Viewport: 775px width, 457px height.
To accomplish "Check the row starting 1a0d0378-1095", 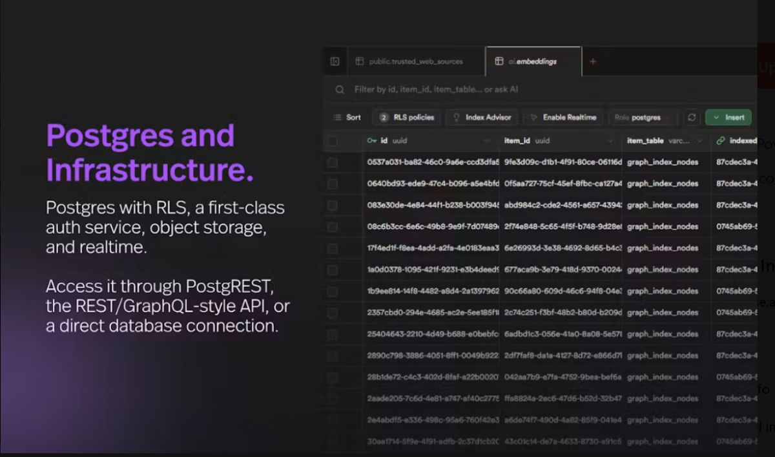I will point(333,270).
